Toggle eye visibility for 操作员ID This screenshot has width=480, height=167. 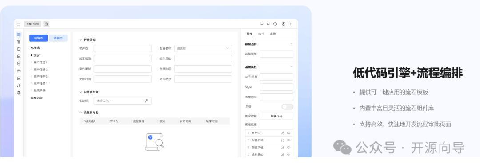289,155
